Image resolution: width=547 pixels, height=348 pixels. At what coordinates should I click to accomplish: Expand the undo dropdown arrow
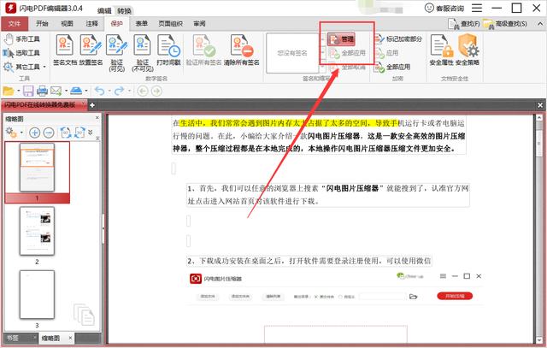click(x=109, y=91)
